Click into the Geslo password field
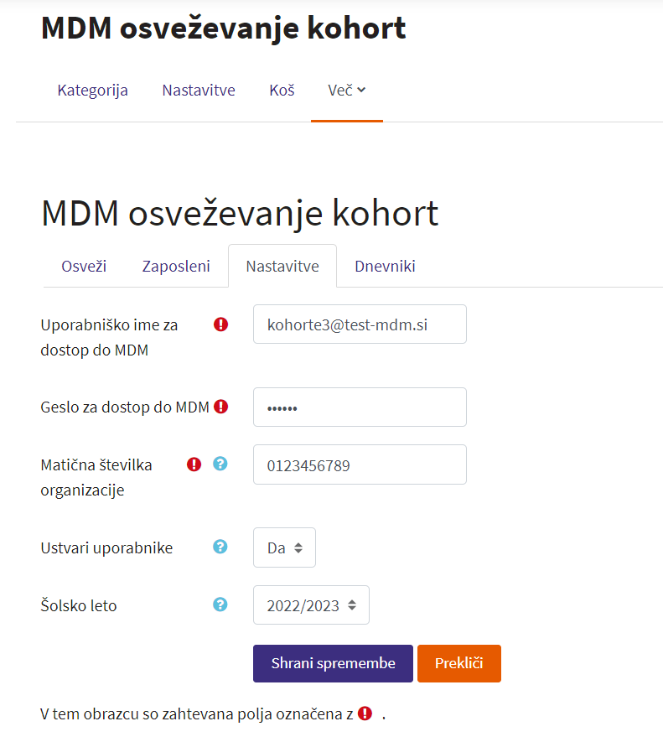The width and height of the screenshot is (663, 742). click(x=360, y=407)
